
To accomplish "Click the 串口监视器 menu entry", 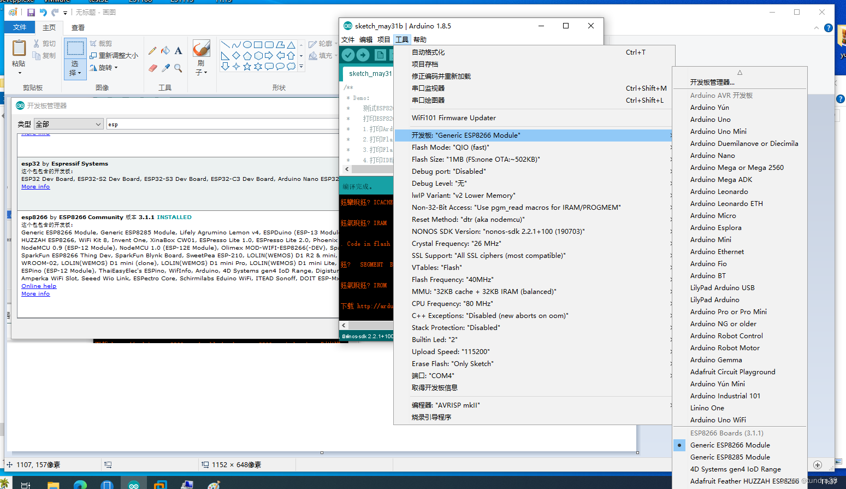I will pos(533,88).
